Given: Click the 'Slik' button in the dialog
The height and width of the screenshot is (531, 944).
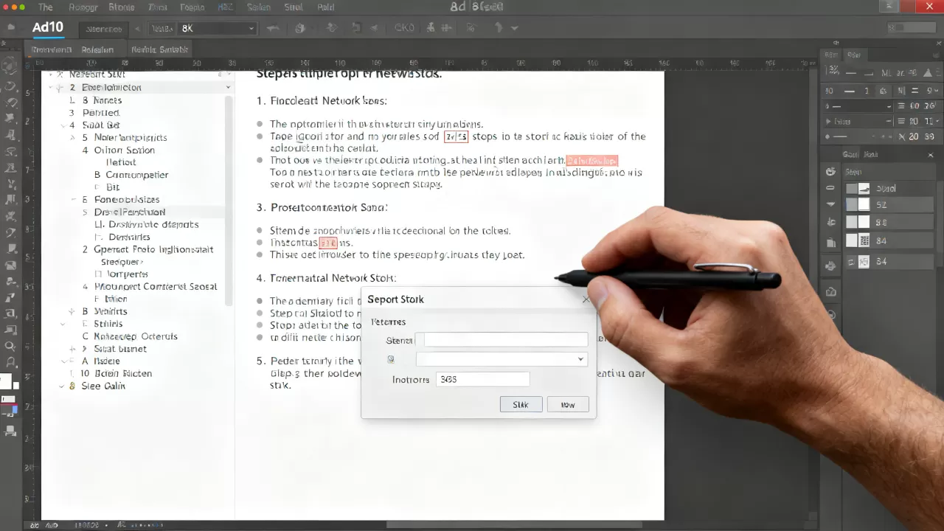Looking at the screenshot, I should click(521, 404).
